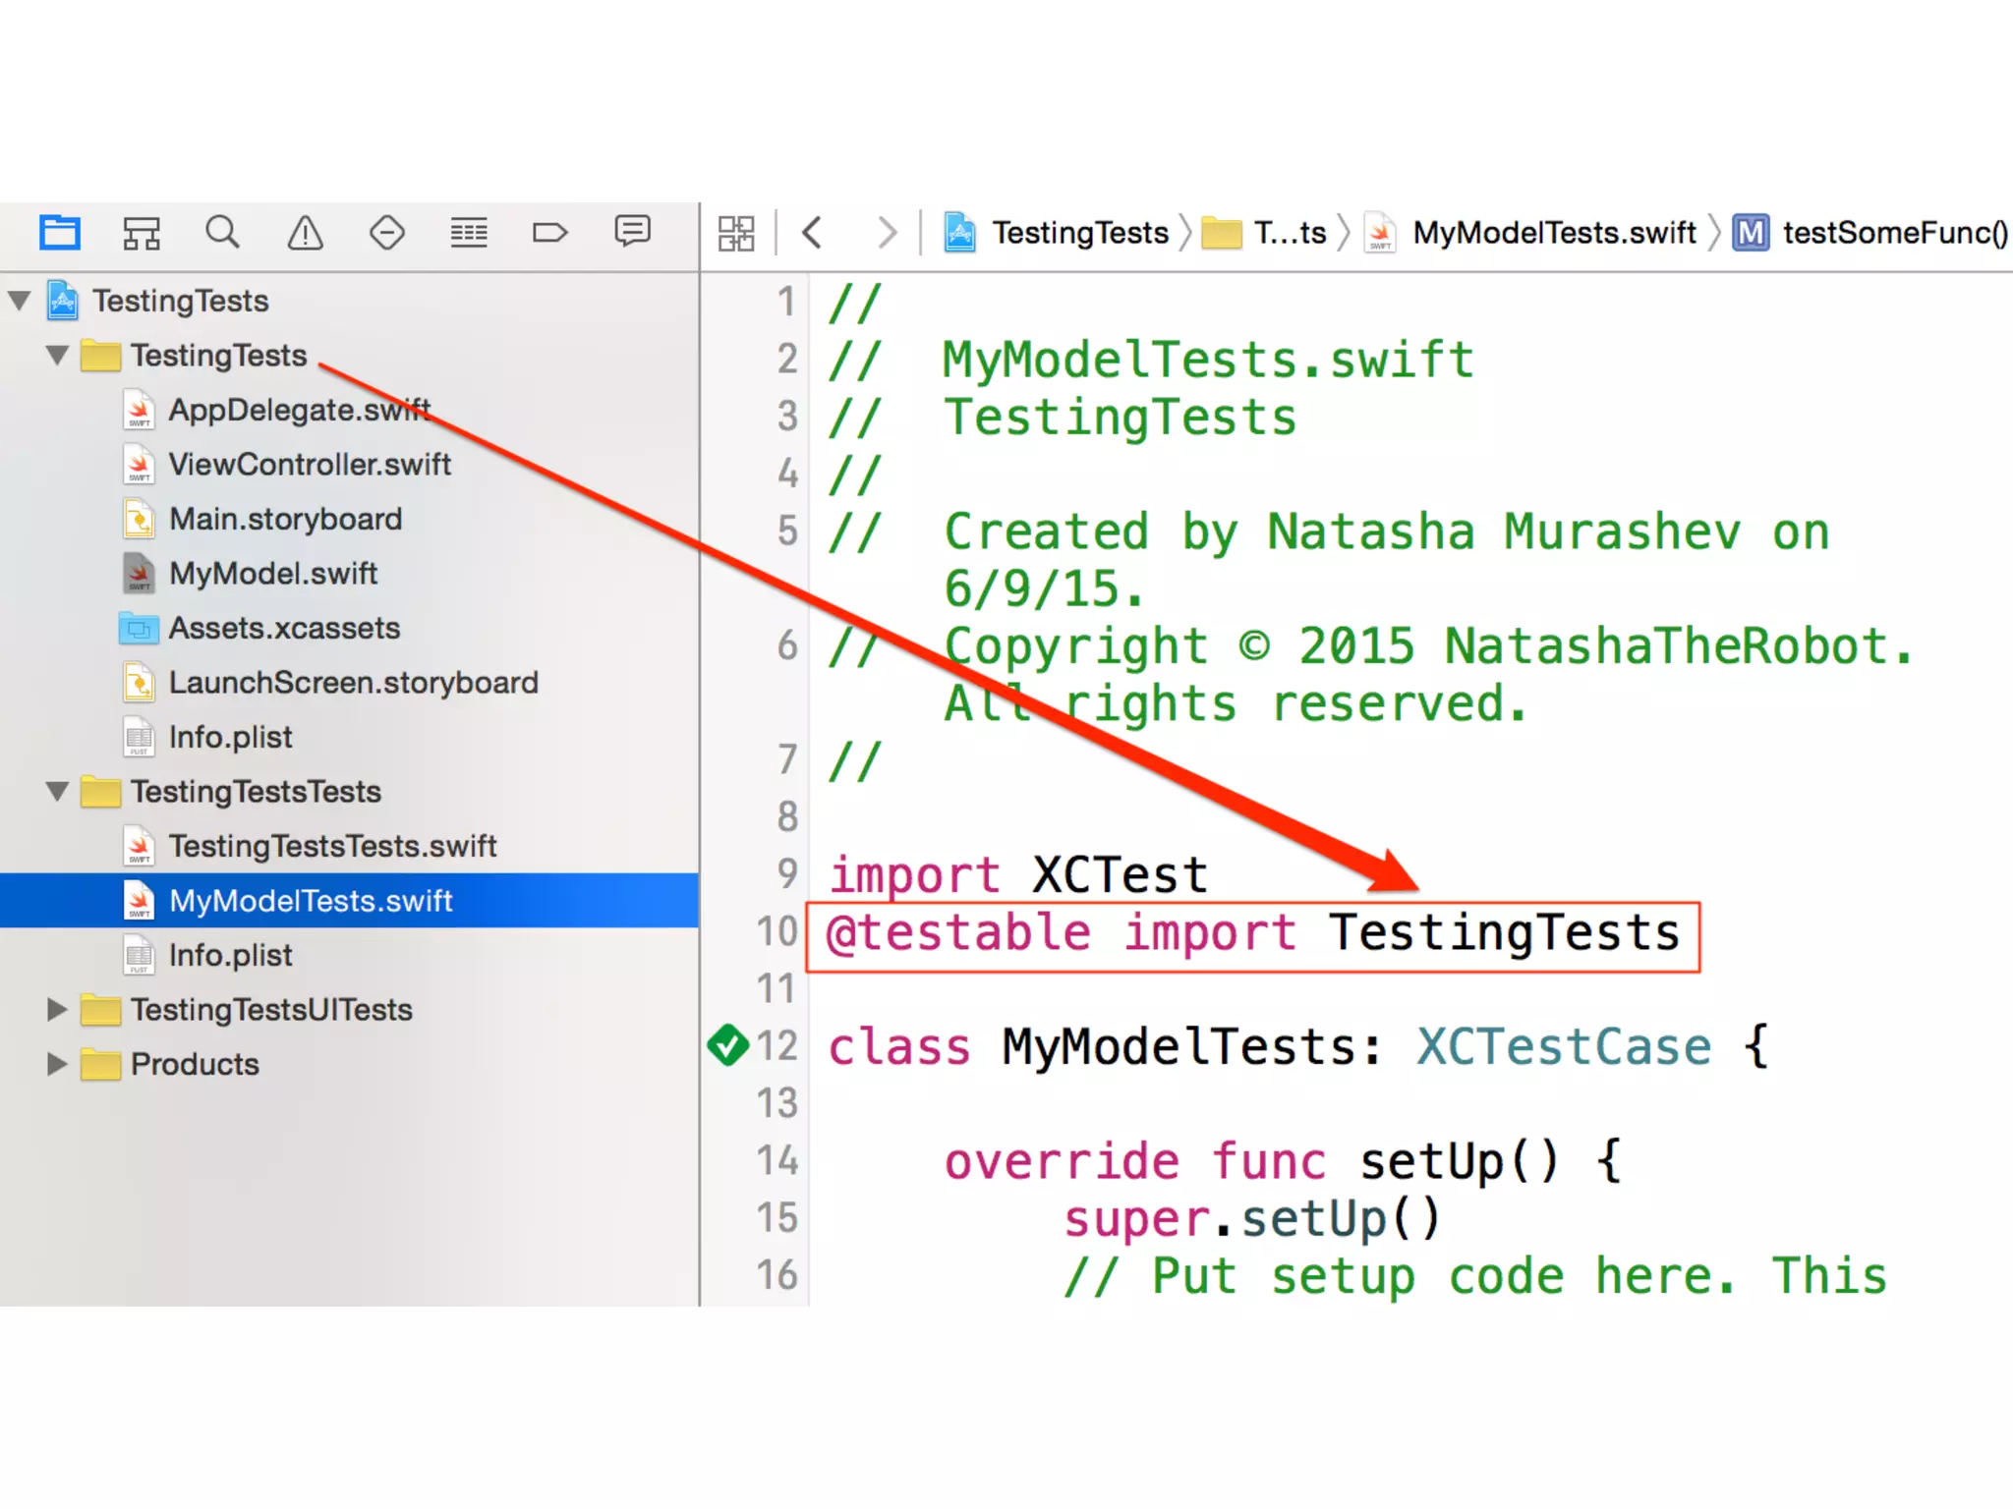Show the Report navigator speech bubble icon
The height and width of the screenshot is (1509, 2013).
pyautogui.click(x=632, y=231)
